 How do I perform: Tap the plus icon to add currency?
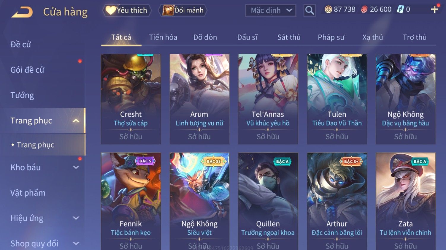435,10
